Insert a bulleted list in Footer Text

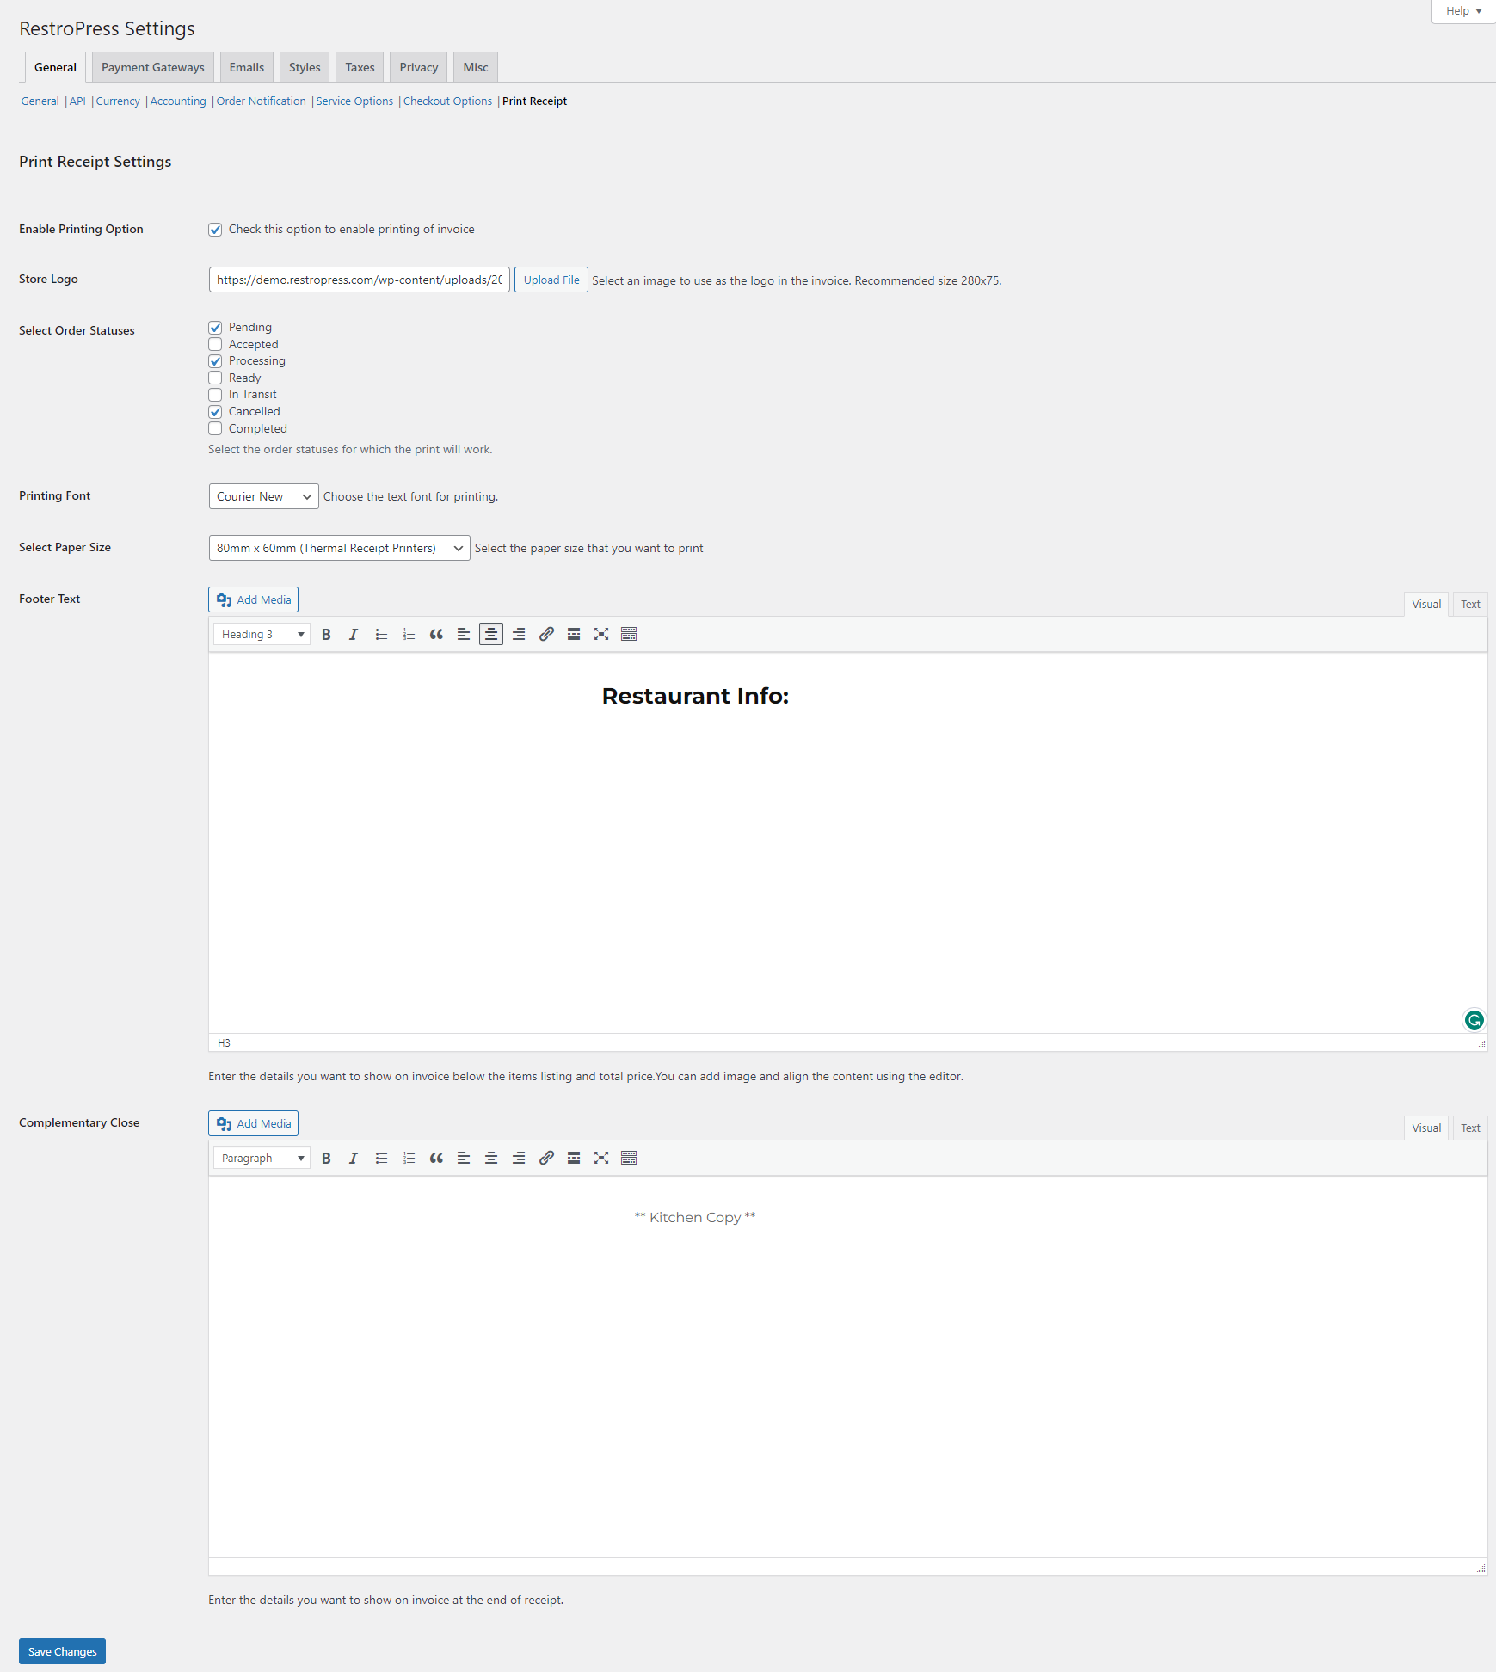381,634
